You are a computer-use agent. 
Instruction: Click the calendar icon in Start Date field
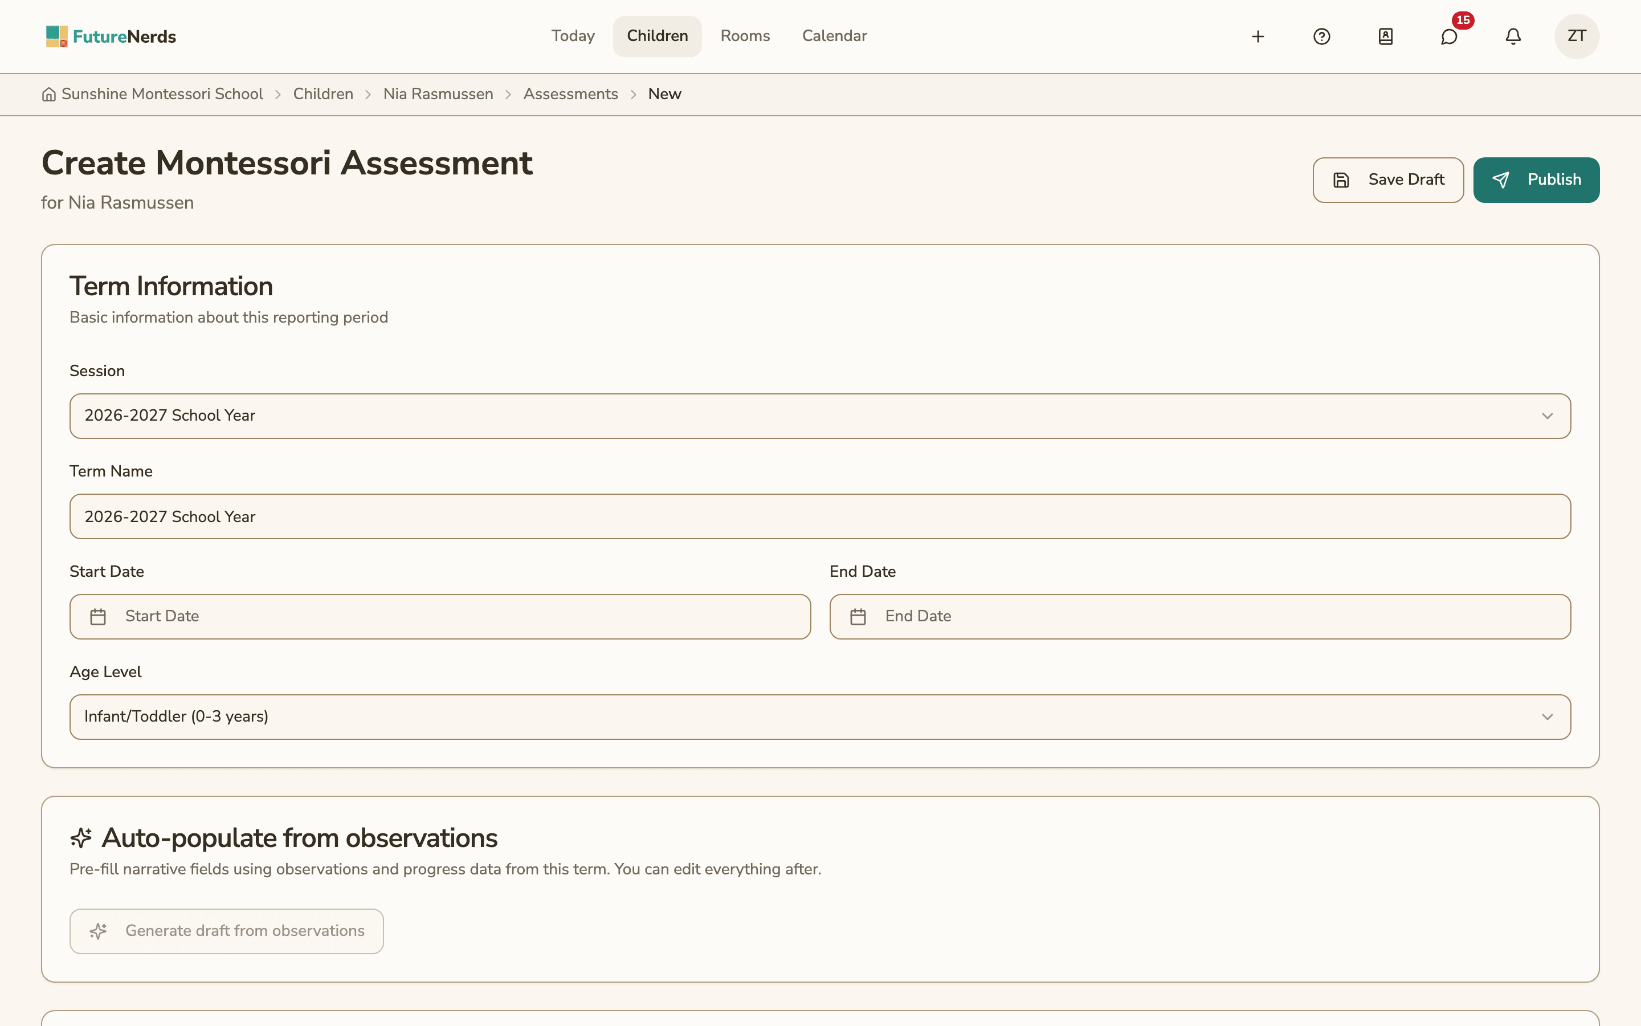tap(99, 617)
